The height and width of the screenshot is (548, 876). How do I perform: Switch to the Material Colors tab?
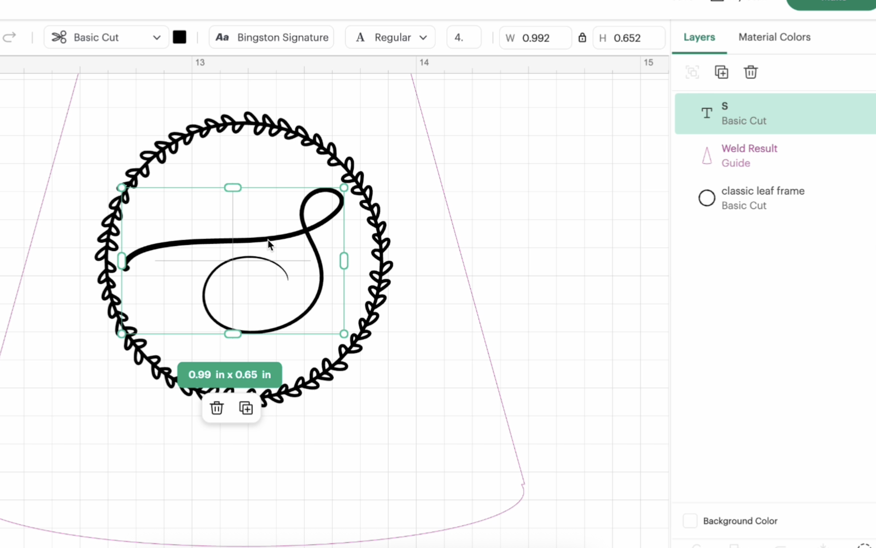click(x=774, y=37)
